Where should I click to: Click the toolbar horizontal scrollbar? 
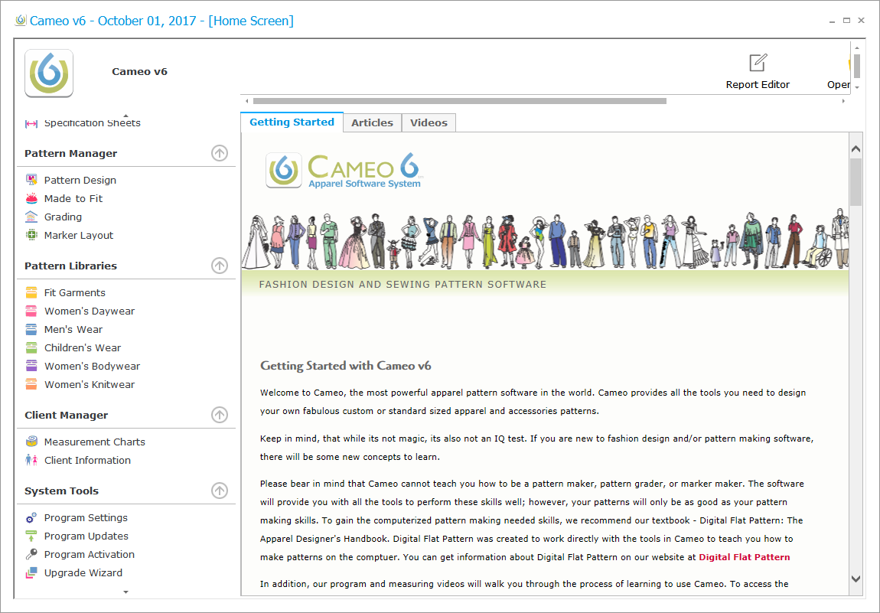coord(459,100)
